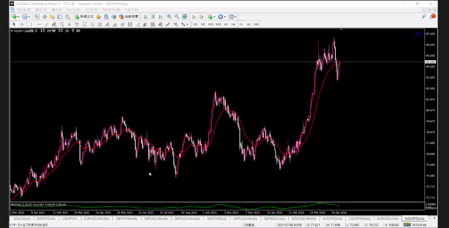
Task: Switch to the EURUSD,Monthly chart tab
Action: (x=97, y=218)
